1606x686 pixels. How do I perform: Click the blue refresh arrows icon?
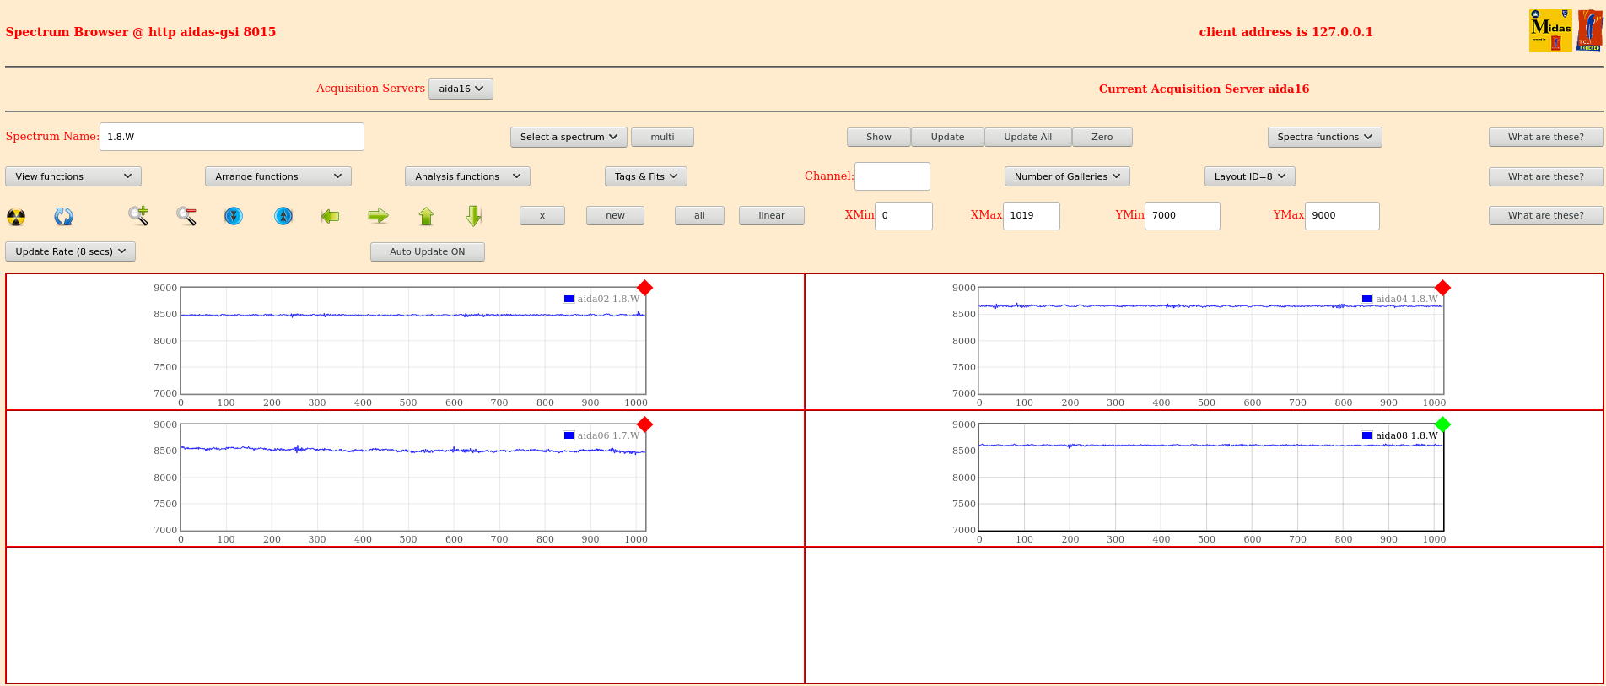pyautogui.click(x=63, y=217)
